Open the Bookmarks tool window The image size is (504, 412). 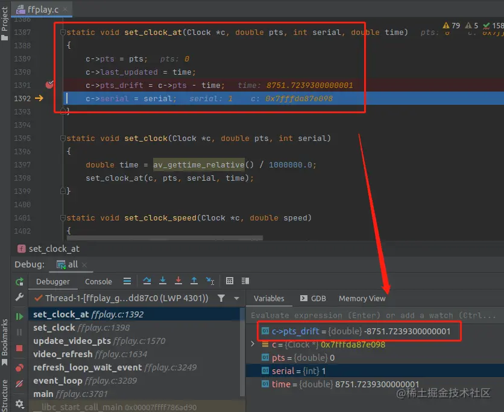(x=4, y=342)
